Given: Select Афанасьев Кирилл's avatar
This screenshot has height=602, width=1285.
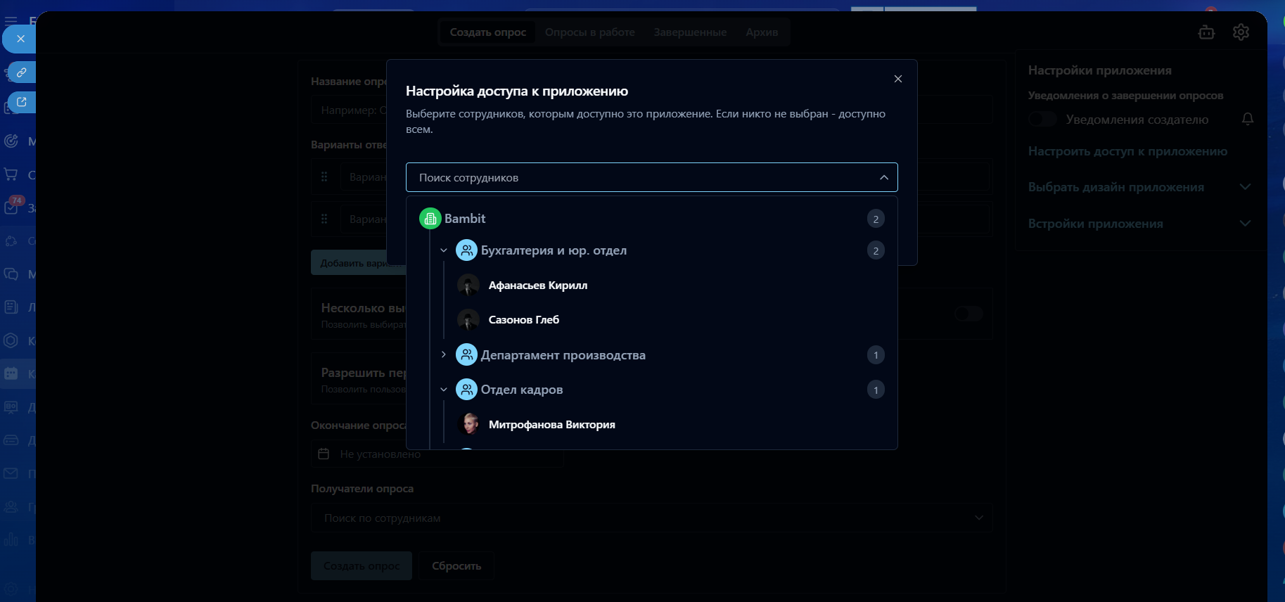Looking at the screenshot, I should point(468,286).
